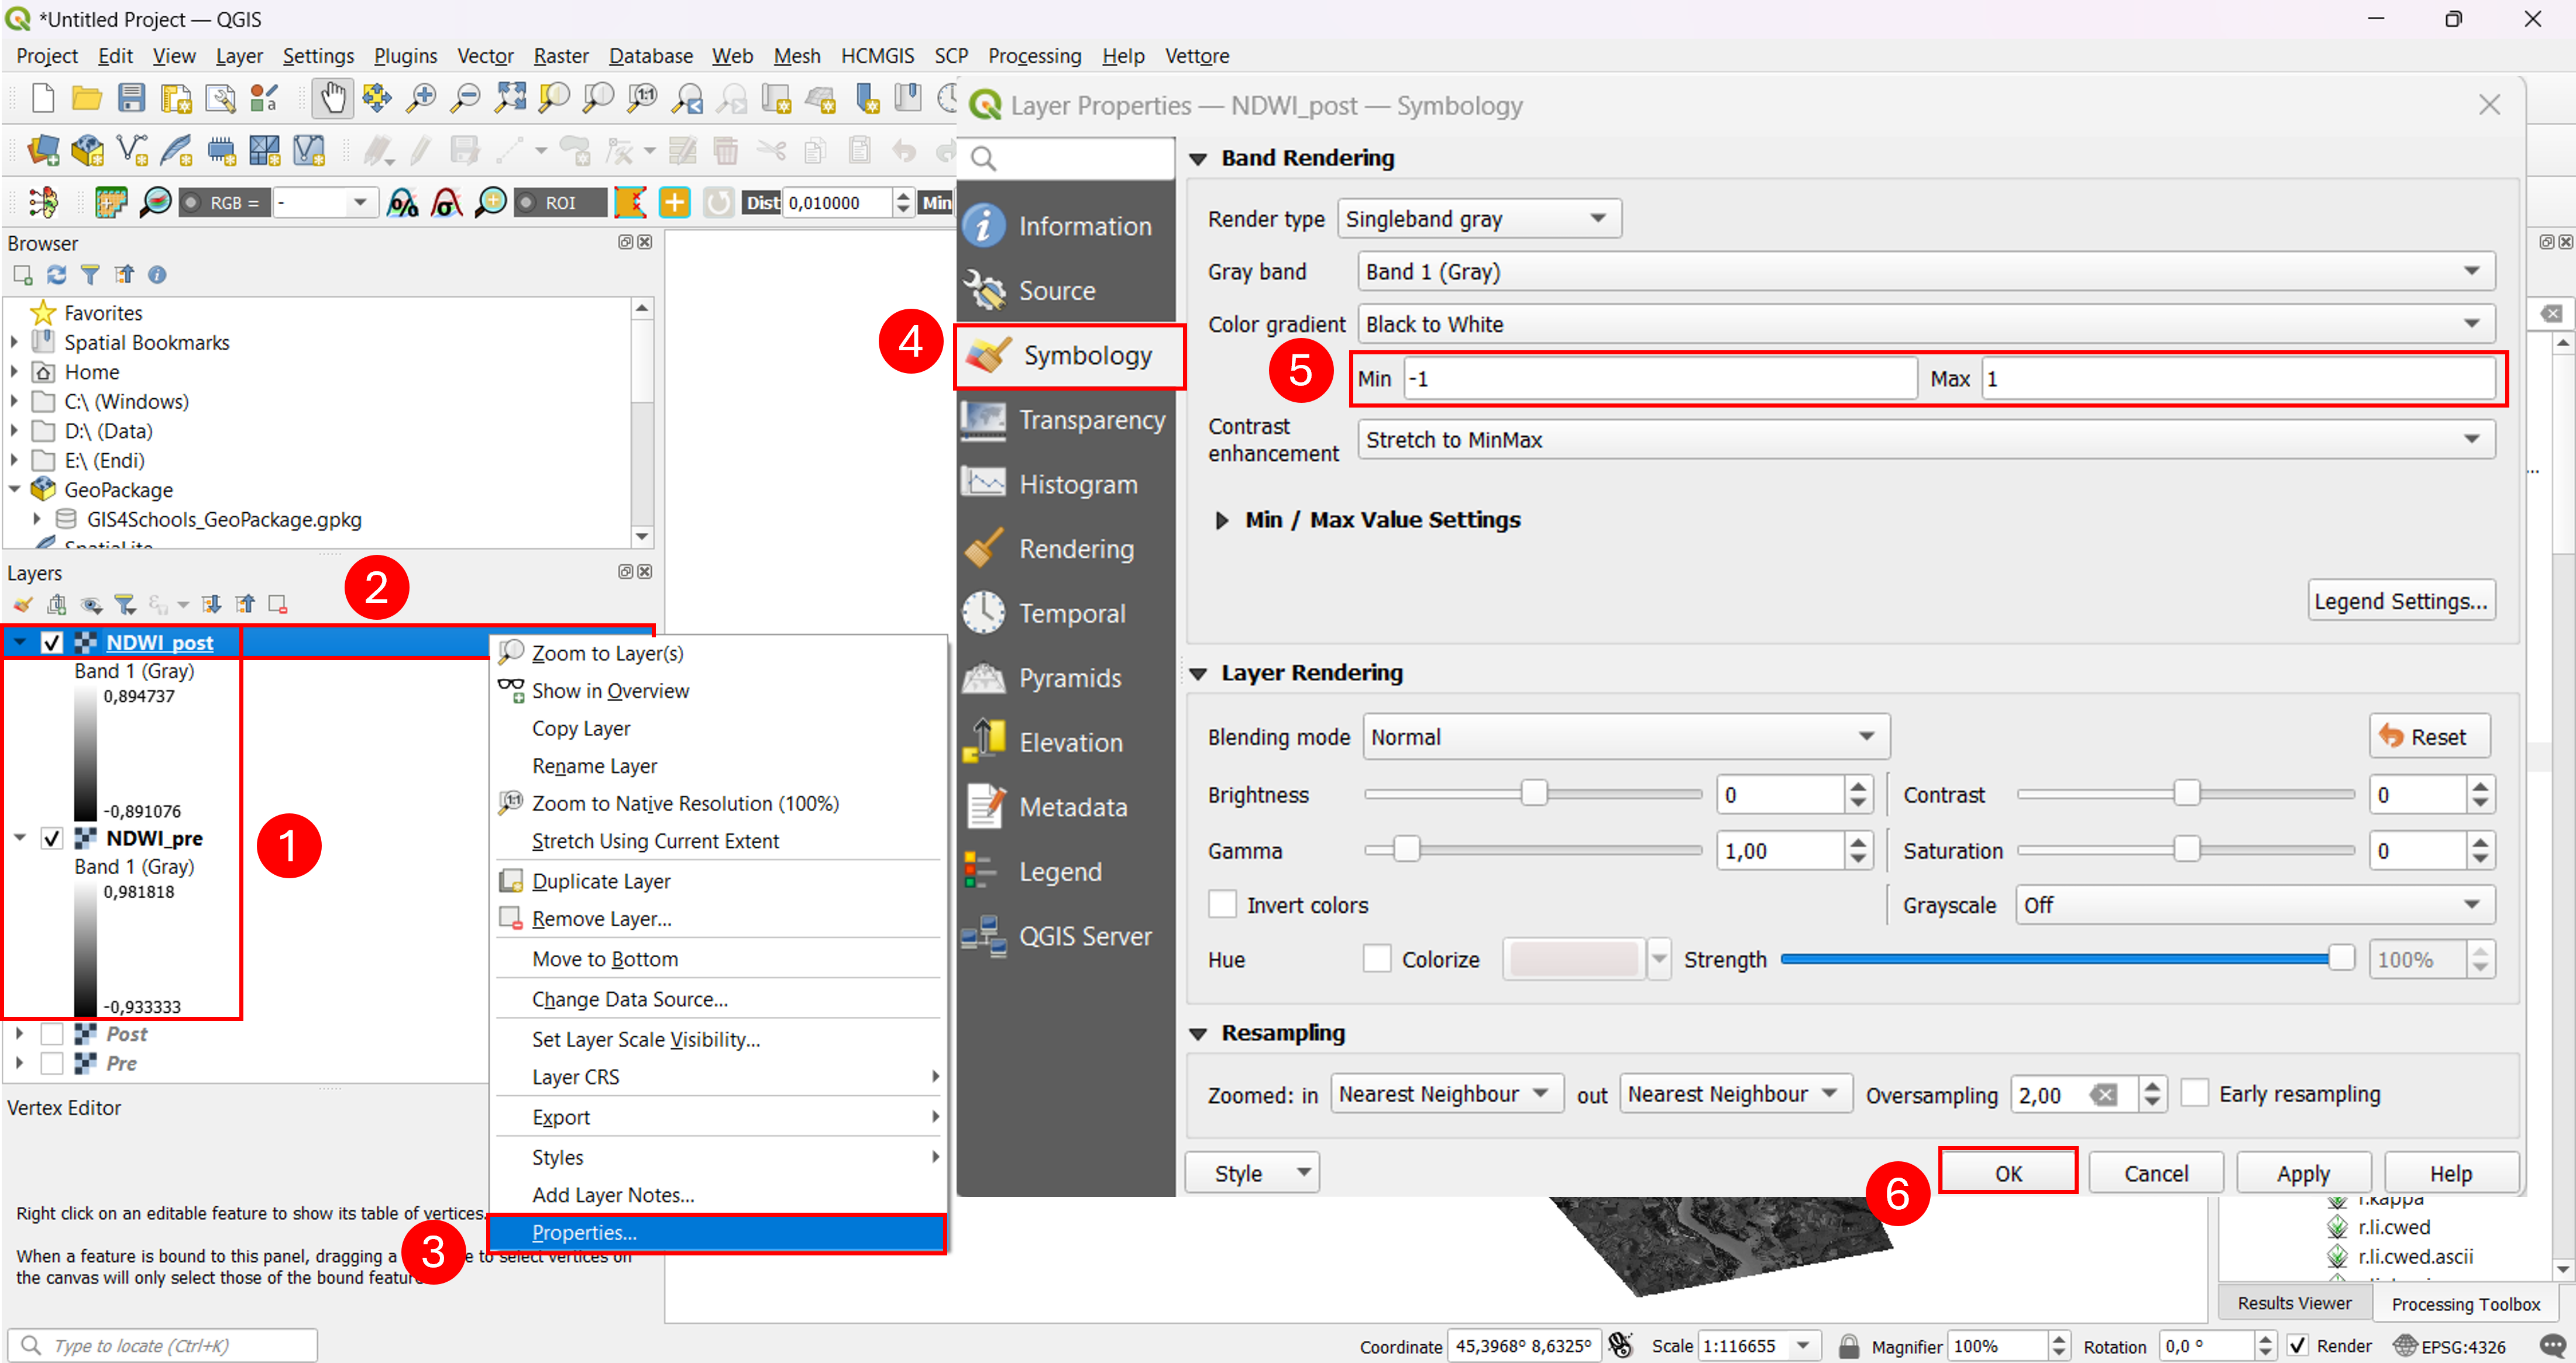Click the Open Project folder icon
The height and width of the screenshot is (1363, 2576).
(87, 98)
